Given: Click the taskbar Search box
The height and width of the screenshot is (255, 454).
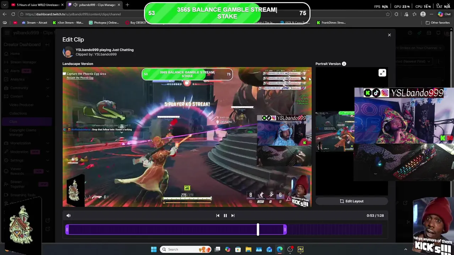Looking at the screenshot, I should [x=185, y=249].
